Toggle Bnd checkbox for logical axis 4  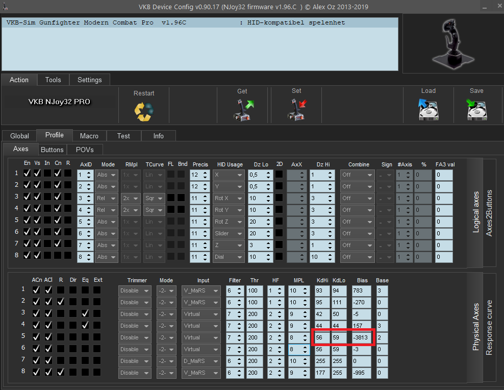(181, 210)
